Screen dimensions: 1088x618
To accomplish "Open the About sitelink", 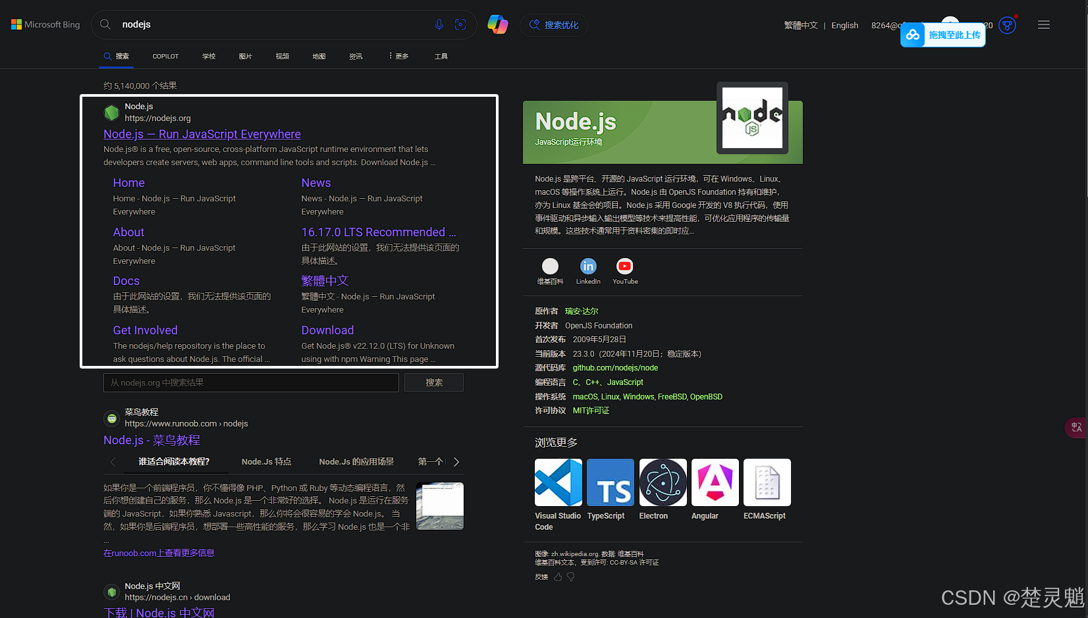I will pyautogui.click(x=128, y=232).
